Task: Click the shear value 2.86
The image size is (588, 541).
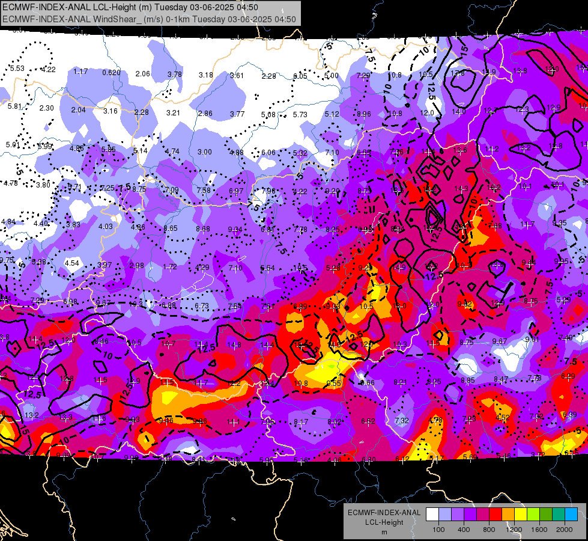Action: tap(205, 114)
